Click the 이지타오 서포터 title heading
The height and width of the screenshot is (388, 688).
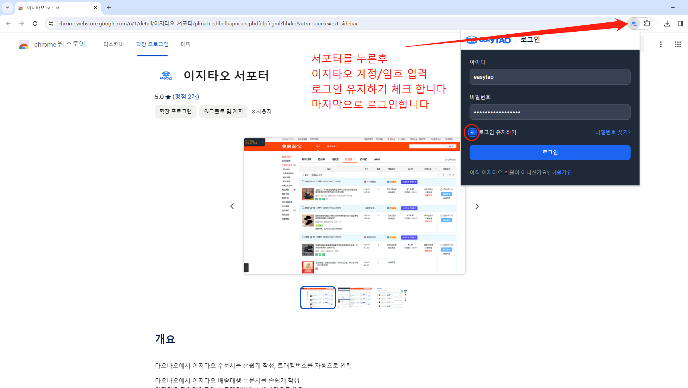(x=226, y=76)
